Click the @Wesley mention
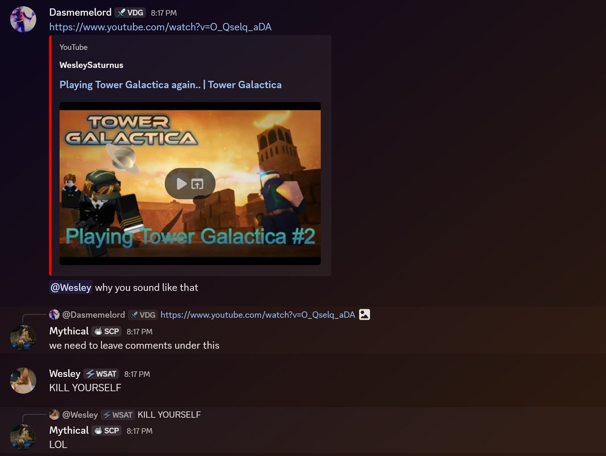The width and height of the screenshot is (606, 456). coord(71,287)
